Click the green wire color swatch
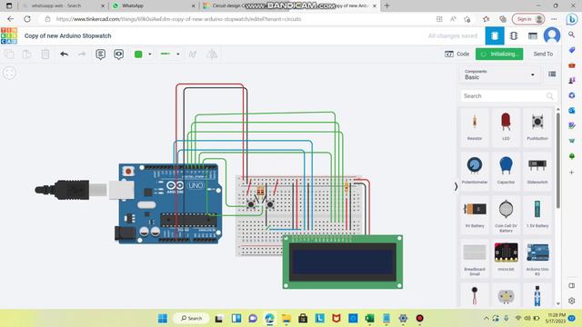Screen dimensions: 582x327 (x=138, y=54)
